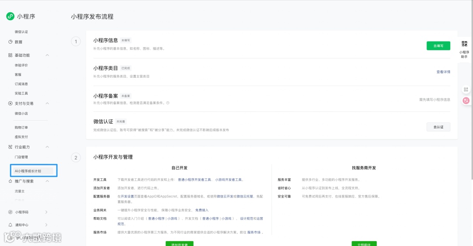The image size is (473, 246).
Task: Collapse the 推广与搜索 section chevron
Action: (x=47, y=181)
